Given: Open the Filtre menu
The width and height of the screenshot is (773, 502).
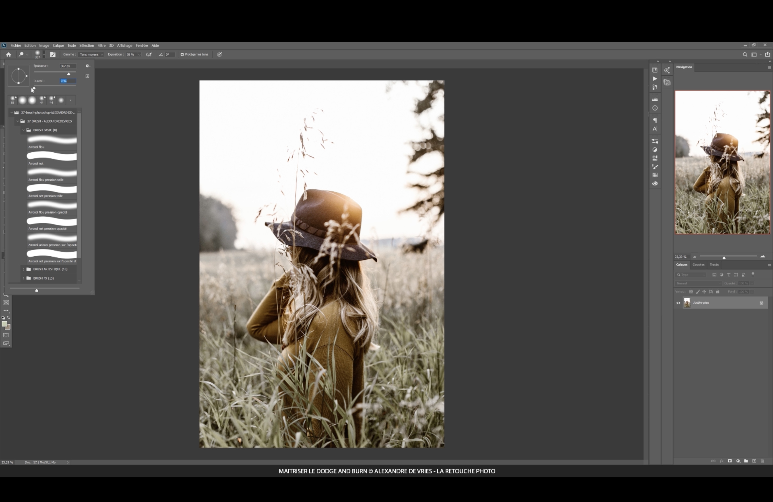Looking at the screenshot, I should point(101,45).
